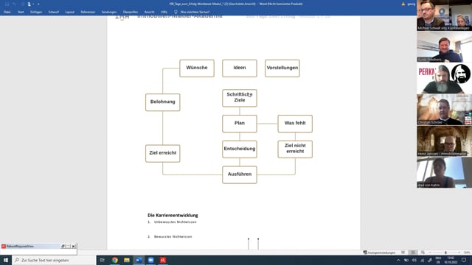The image size is (472, 265).
Task: Open the notification center icon
Action: click(x=464, y=260)
